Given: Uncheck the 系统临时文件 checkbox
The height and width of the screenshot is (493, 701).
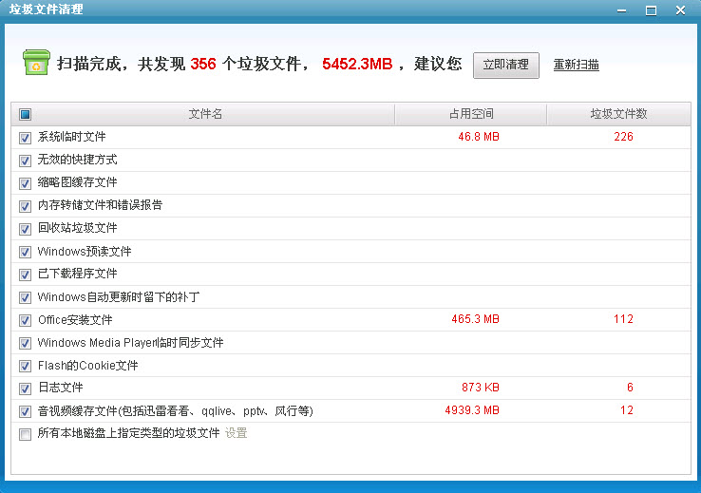Looking at the screenshot, I should tap(26, 138).
